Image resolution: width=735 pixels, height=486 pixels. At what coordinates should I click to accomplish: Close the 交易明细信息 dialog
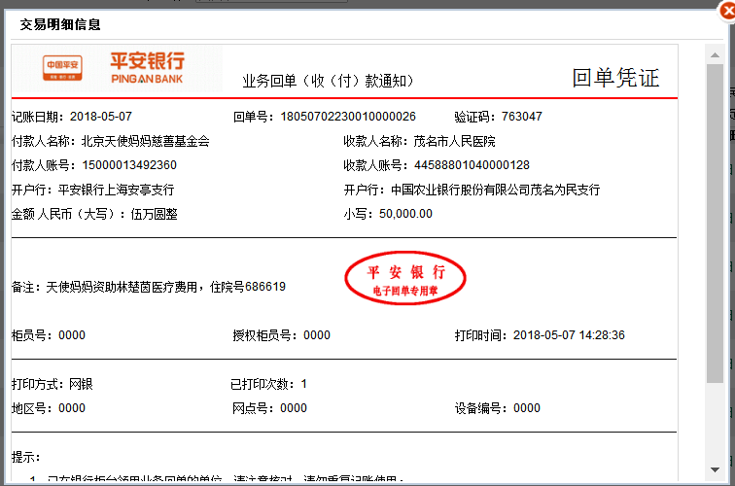pyautogui.click(x=727, y=11)
